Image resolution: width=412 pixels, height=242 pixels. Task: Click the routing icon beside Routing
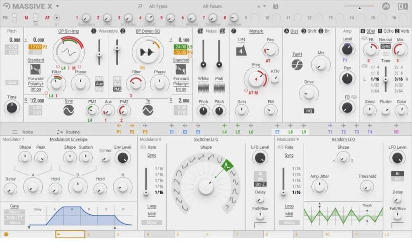(60, 132)
